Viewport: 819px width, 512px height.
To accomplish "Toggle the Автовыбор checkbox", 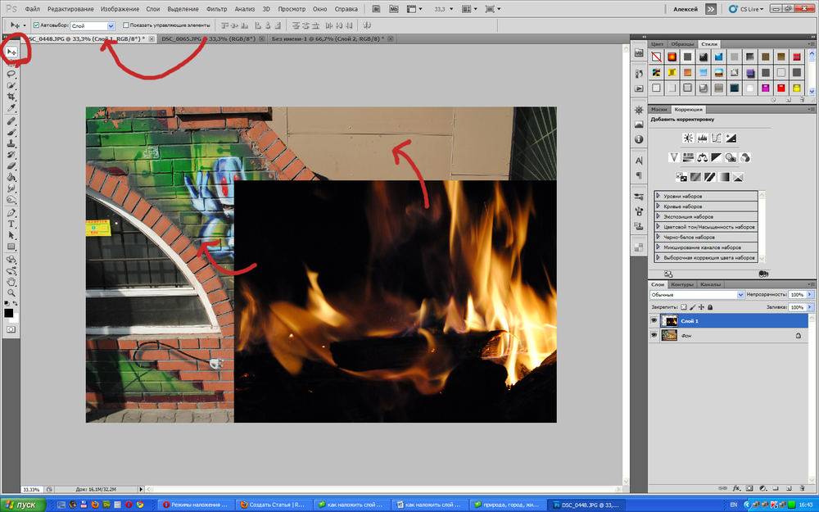I will pyautogui.click(x=37, y=25).
